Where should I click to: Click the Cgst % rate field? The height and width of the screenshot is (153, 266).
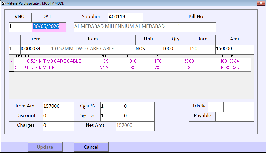tap(112, 107)
